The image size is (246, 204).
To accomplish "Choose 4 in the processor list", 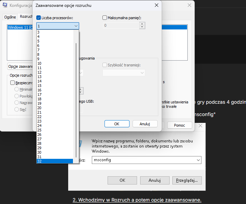I will tap(55, 37).
